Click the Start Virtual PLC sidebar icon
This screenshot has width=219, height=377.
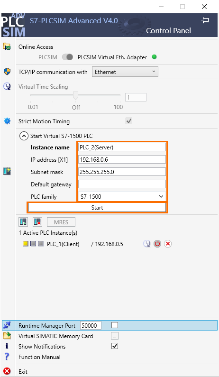(x=7, y=171)
